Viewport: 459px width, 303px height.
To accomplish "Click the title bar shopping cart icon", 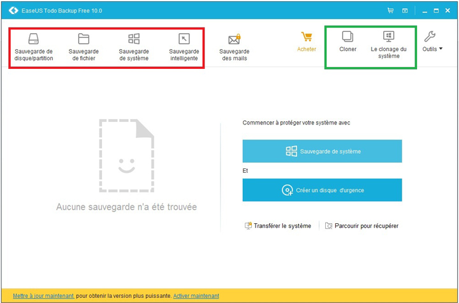I will 390,11.
